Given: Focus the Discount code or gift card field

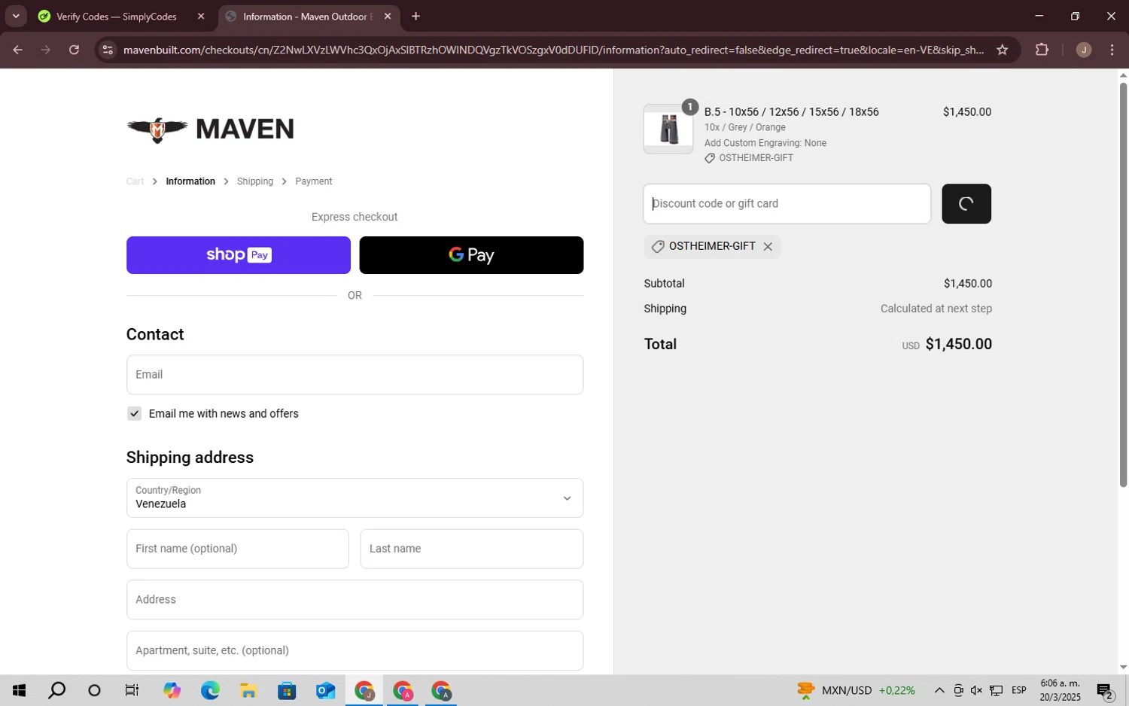Looking at the screenshot, I should 787,204.
